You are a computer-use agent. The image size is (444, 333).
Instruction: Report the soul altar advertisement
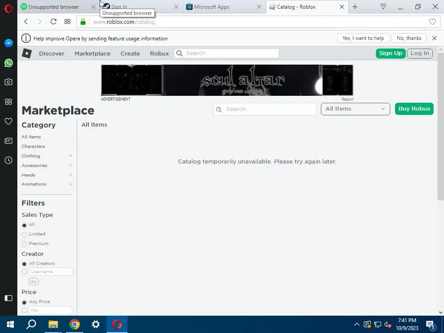347,99
